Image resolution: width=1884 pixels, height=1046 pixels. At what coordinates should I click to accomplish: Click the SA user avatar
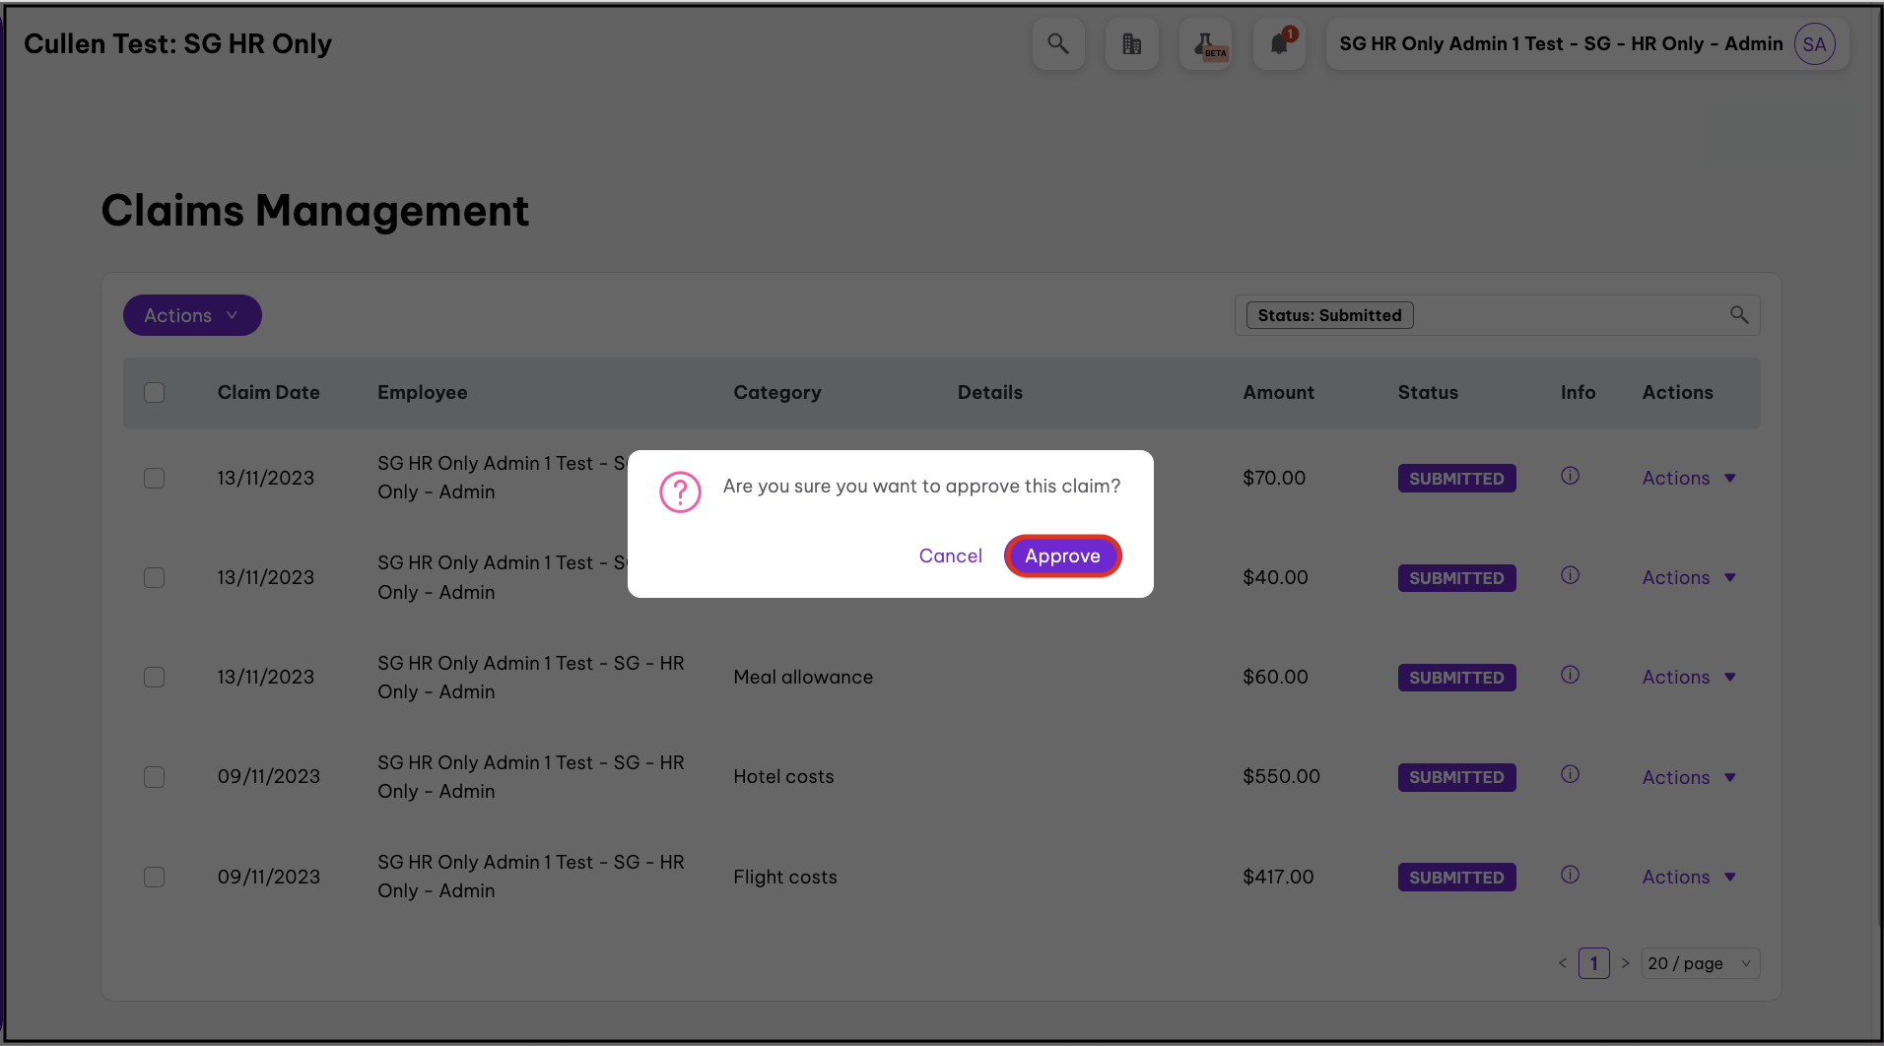tap(1814, 44)
